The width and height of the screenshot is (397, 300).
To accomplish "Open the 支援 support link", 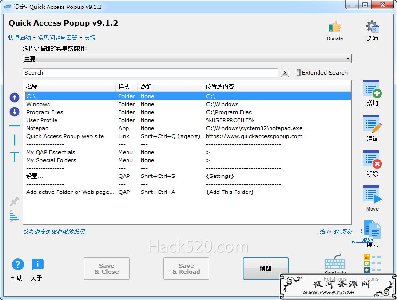I will coord(90,38).
